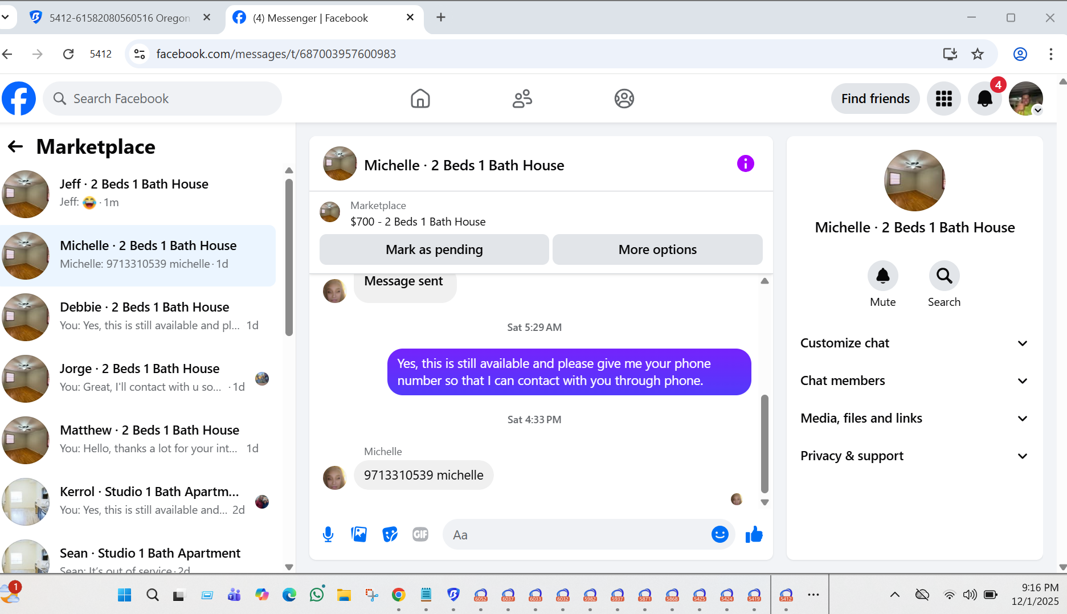Image resolution: width=1067 pixels, height=614 pixels.
Task: Open the Jorge 2 Beds 1 Bath House chat
Action: pos(138,379)
